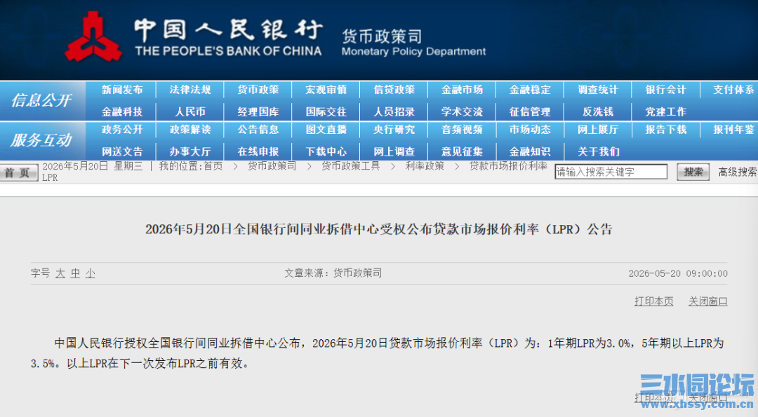This screenshot has width=758, height=417.
Task: Open 调查统计 navigation link
Action: coord(598,90)
